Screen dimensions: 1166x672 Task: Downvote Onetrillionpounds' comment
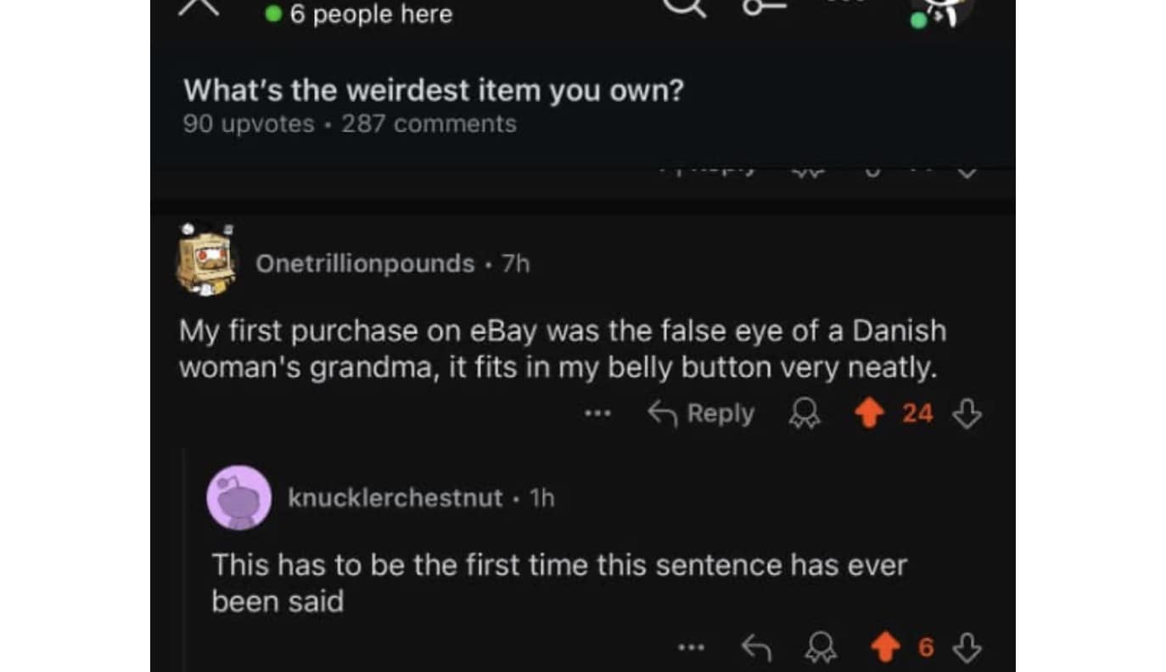[968, 414]
